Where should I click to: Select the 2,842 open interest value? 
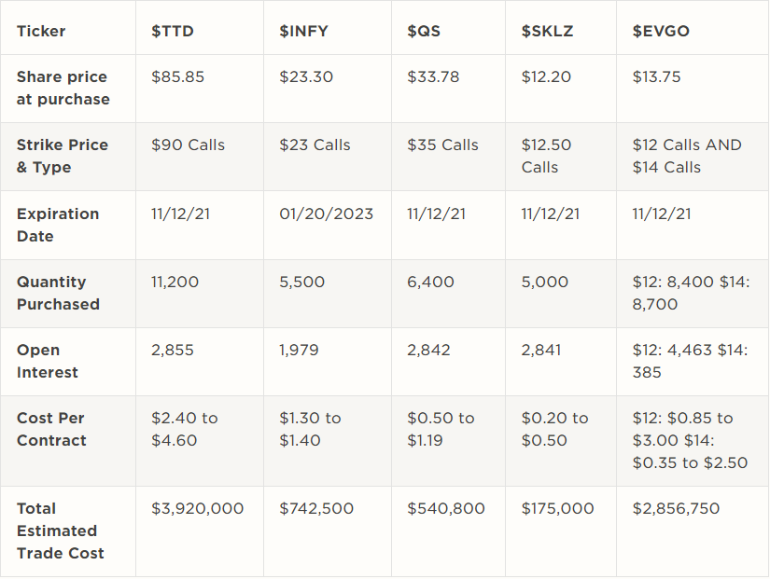click(428, 350)
